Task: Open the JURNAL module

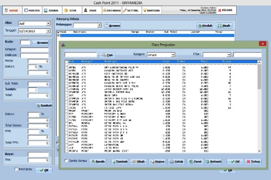Action: click(52, 10)
